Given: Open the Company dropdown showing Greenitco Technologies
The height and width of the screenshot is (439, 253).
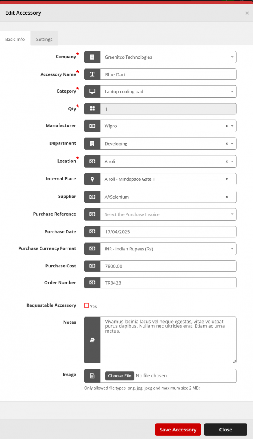Looking at the screenshot, I should (x=168, y=57).
